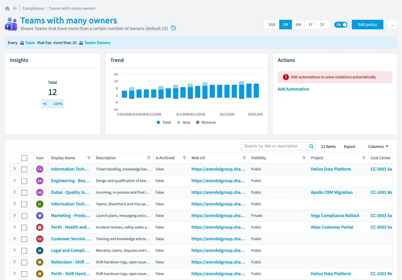Switch to the 6M time range
Screen dimensions: 402x280
(298, 25)
